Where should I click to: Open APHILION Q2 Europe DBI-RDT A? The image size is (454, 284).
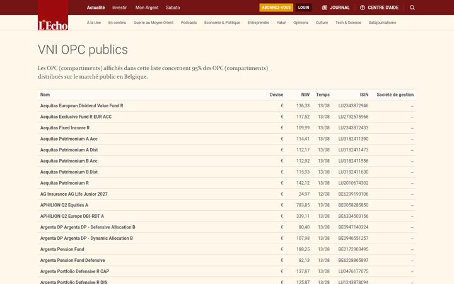point(72,216)
